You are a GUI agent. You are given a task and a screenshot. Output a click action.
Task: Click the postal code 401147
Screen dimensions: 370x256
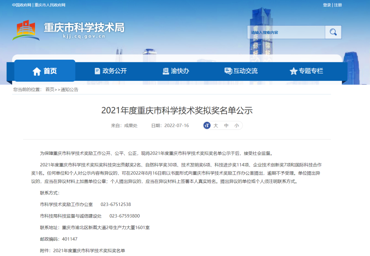70,239
